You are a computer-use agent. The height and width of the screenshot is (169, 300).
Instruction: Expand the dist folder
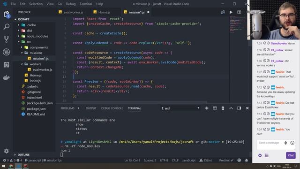(x=18, y=31)
